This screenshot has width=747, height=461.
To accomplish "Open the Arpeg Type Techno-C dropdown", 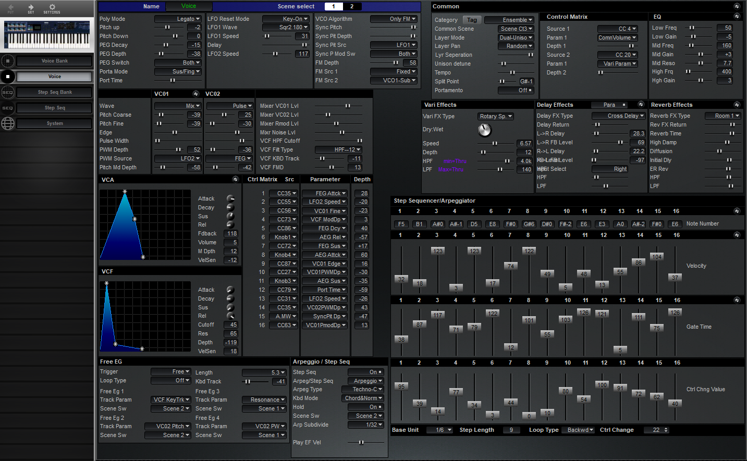I will tap(362, 389).
